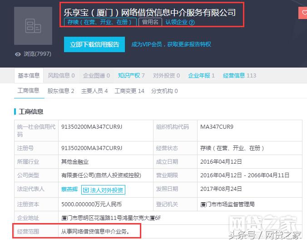
Task: Click the 发照日期 label
Action: pyautogui.click(x=167, y=189)
